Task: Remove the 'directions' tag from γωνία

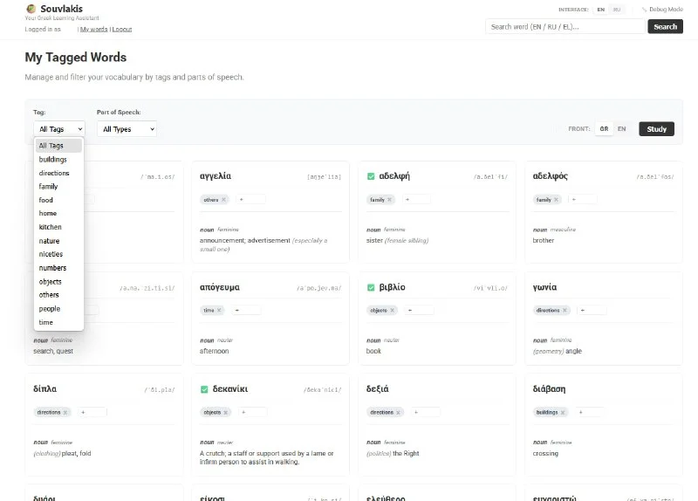Action: 565,311
